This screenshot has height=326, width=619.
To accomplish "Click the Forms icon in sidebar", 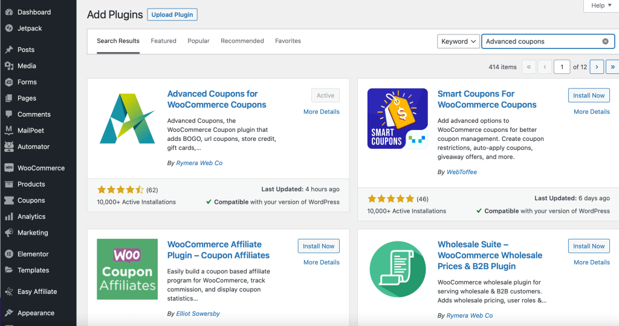I will (8, 82).
